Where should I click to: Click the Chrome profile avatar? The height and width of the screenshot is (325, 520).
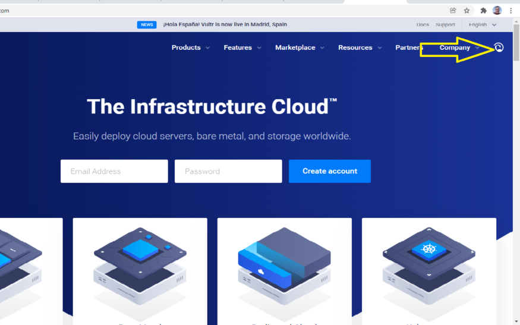[x=497, y=11]
